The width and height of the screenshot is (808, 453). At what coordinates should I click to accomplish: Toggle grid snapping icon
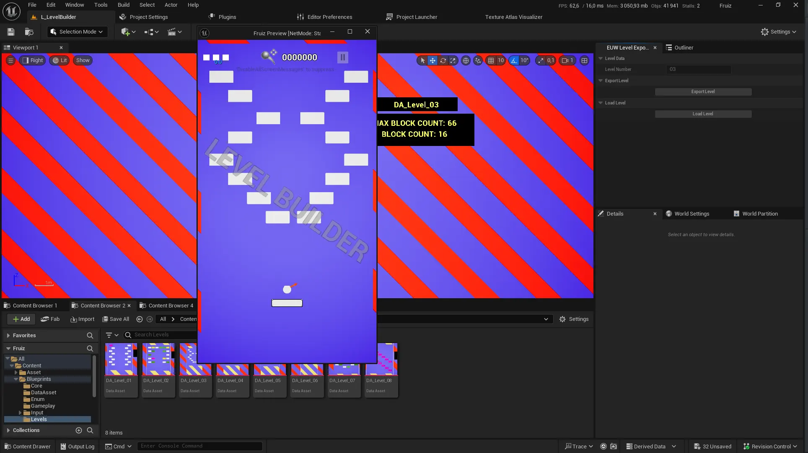(491, 60)
